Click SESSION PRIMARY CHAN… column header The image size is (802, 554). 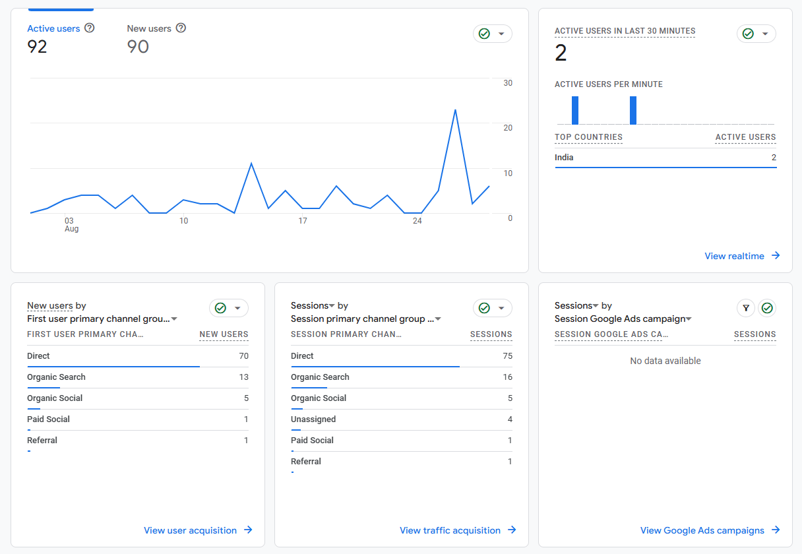click(346, 334)
